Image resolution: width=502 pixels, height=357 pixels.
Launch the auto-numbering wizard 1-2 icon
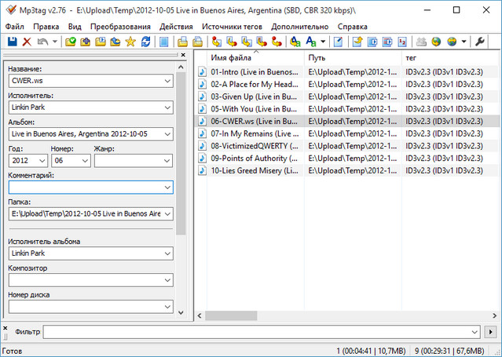tap(402, 42)
